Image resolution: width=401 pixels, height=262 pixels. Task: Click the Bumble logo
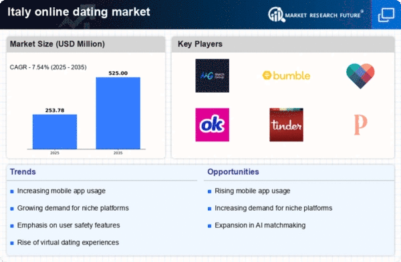pos(286,75)
